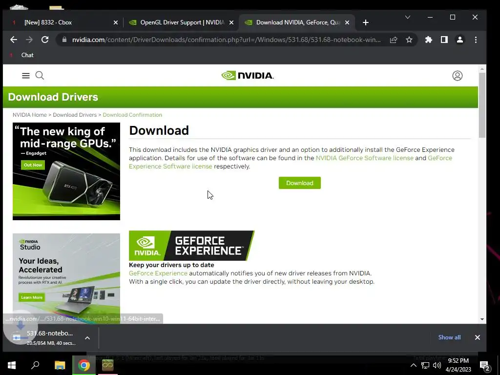Image resolution: width=500 pixels, height=375 pixels.
Task: Dismiss the downloads bar
Action: [478, 337]
